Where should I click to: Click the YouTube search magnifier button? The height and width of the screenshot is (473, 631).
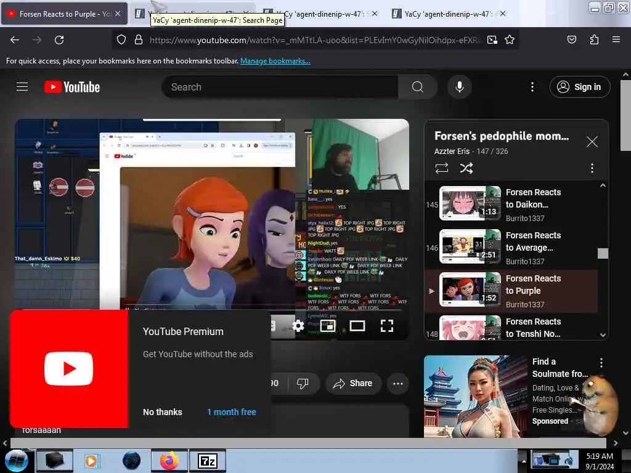tap(418, 87)
